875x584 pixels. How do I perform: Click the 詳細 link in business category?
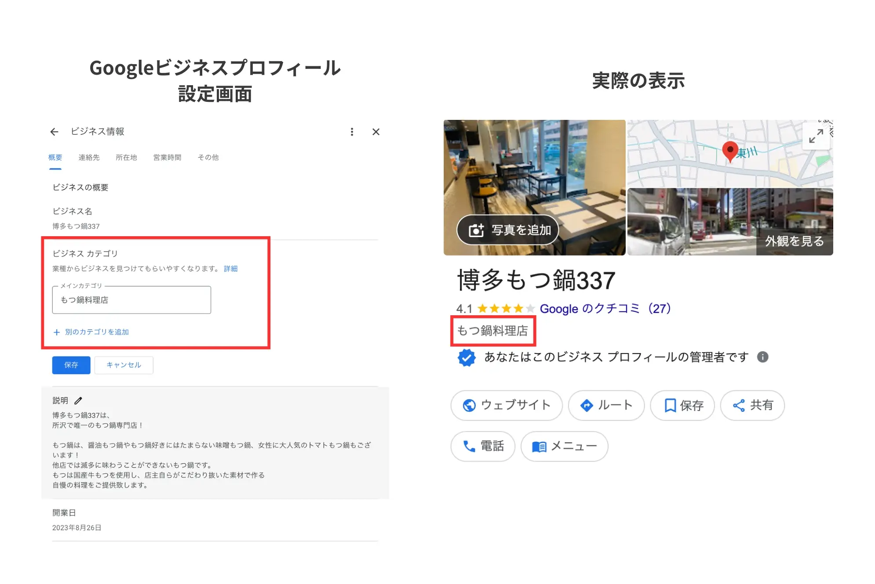click(x=230, y=269)
